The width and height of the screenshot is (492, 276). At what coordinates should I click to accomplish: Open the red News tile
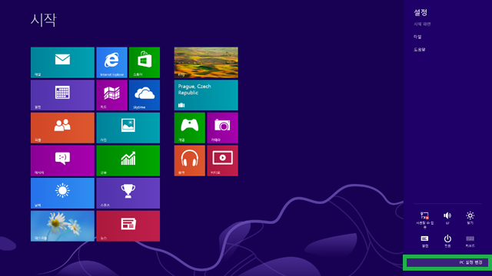pos(128,226)
